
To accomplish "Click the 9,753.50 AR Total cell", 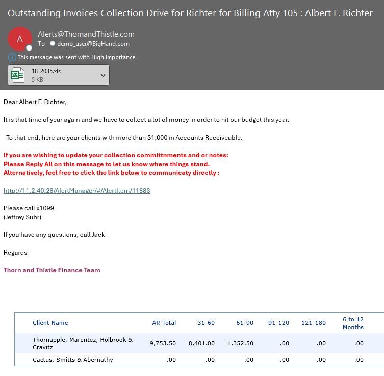I will pyautogui.click(x=163, y=343).
